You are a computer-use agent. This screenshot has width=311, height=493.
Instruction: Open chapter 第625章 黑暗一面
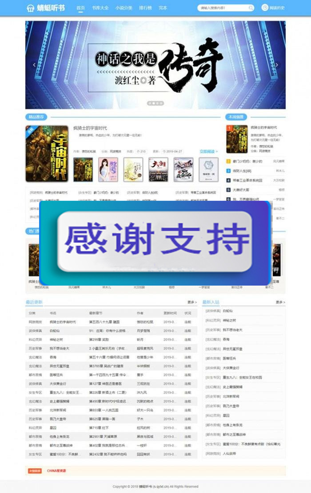coord(102,419)
